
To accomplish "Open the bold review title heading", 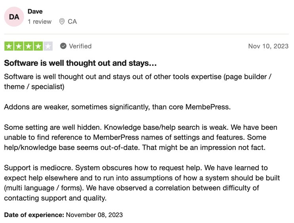I will point(80,63).
